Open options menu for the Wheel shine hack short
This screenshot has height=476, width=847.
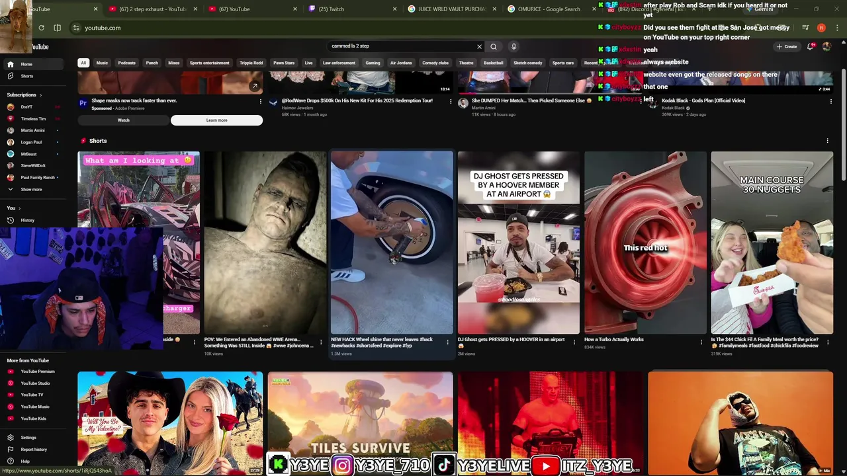[448, 342]
